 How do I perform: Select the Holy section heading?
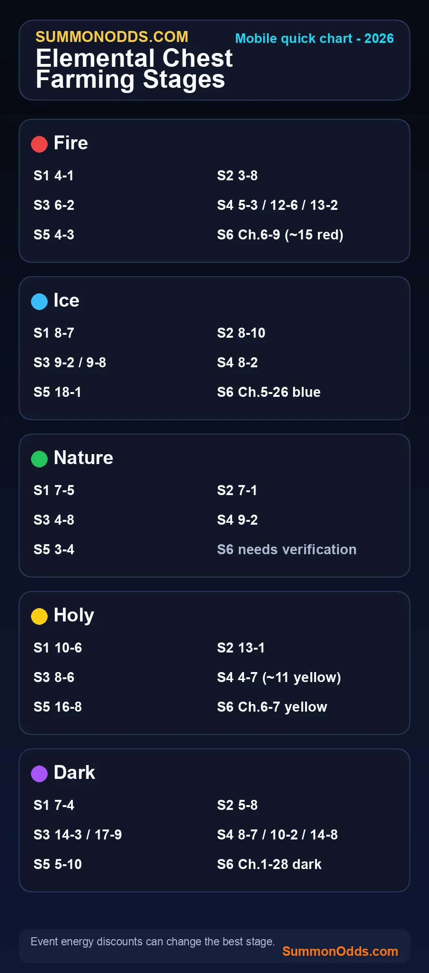click(x=74, y=616)
